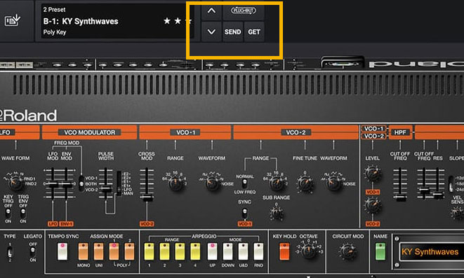This screenshot has width=464, height=278.
Task: Adjust the HPF CUT OFF FREQ slider
Action: coord(400,197)
